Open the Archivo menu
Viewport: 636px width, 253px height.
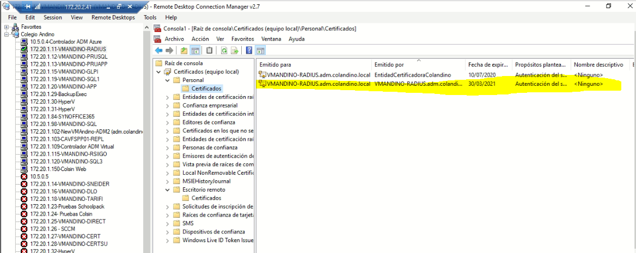coord(174,39)
